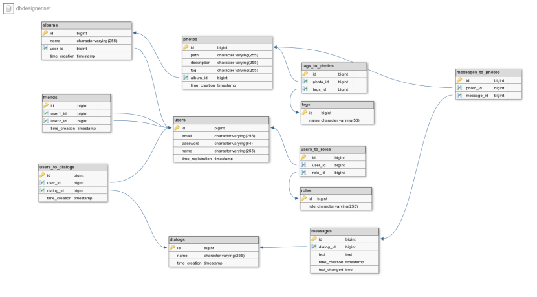This screenshot has height=297, width=537.
Task: Click foreign key icon next to user1_id
Action: pyautogui.click(x=46, y=113)
